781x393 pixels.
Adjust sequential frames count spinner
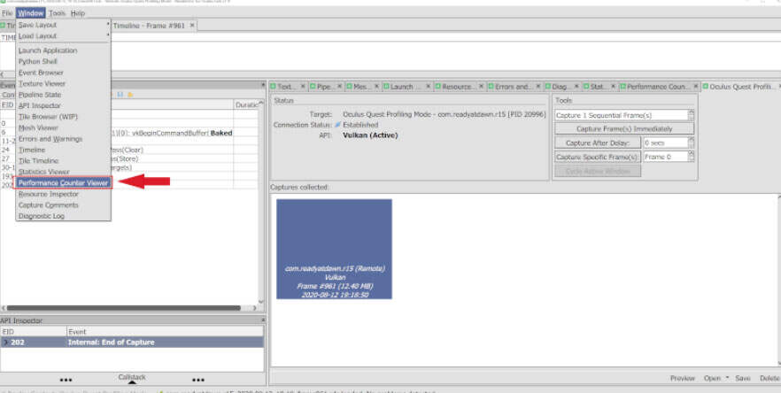(x=691, y=115)
